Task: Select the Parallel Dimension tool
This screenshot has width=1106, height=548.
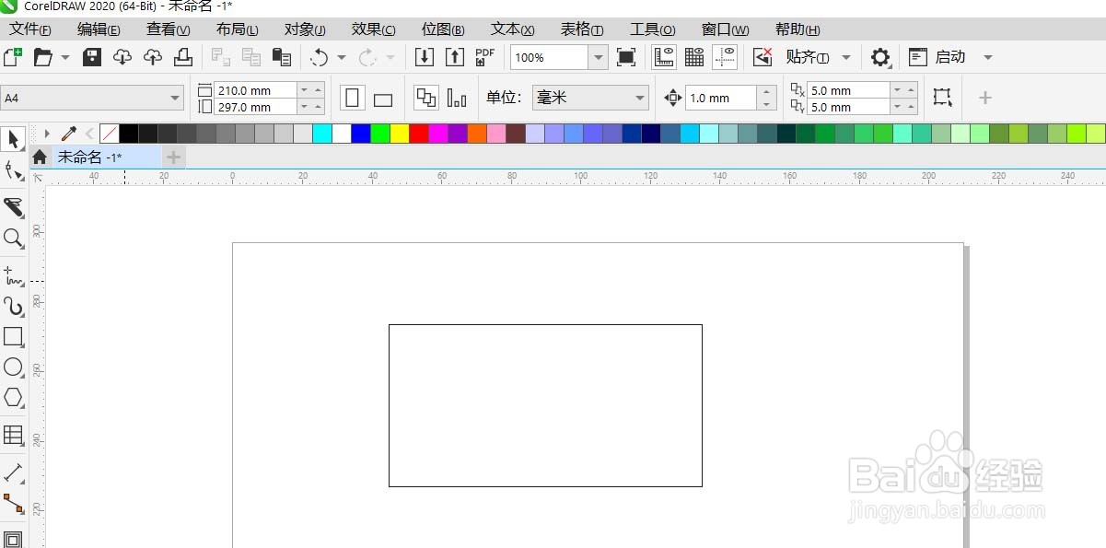Action: click(13, 472)
